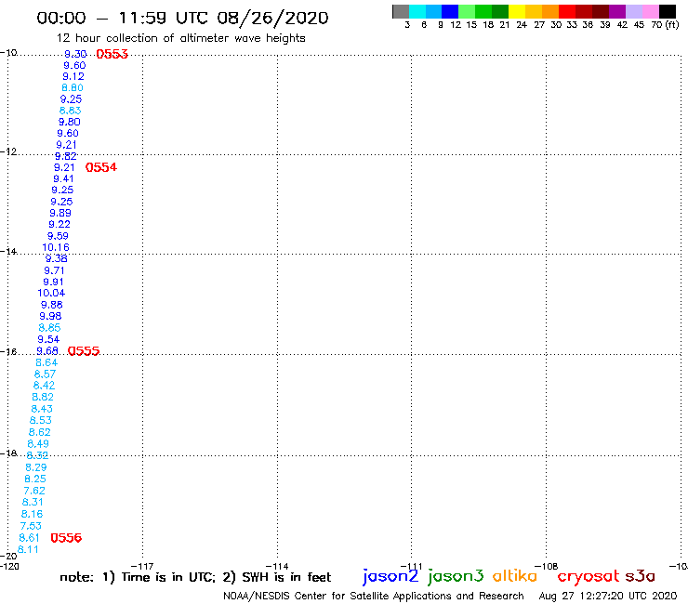Click the 'Aug 27 12:27:20 UTC 2020' timestamp
This screenshot has width=688, height=604.
coord(608,597)
